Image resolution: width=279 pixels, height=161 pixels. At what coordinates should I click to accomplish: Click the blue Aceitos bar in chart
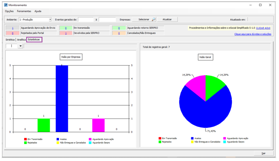coord(62,99)
